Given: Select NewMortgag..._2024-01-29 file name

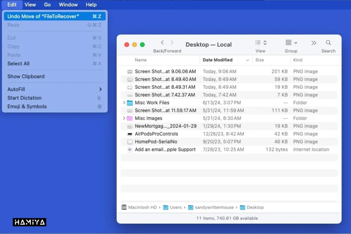Looking at the screenshot, I should [166, 126].
